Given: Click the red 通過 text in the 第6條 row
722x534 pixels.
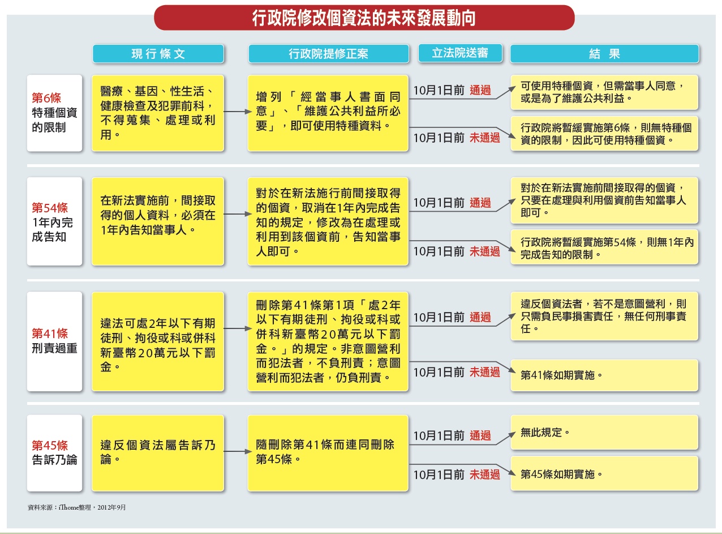Looking at the screenshot, I should 480,91.
